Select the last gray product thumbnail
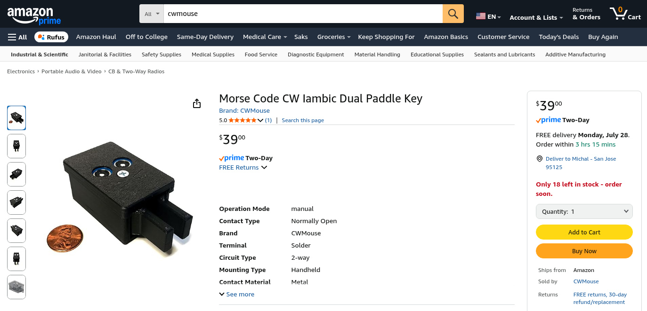The image size is (647, 311). [16, 287]
